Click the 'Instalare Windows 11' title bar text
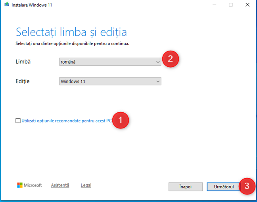The width and height of the screenshot is (257, 202). pos(32,5)
